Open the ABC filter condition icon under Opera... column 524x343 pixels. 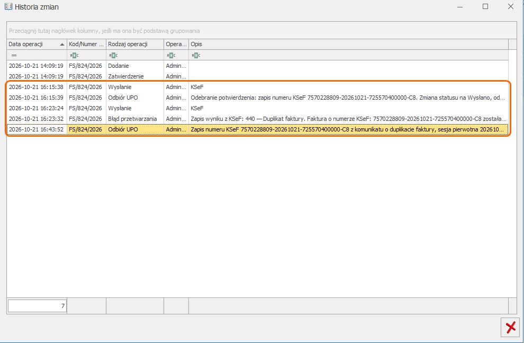click(x=171, y=55)
